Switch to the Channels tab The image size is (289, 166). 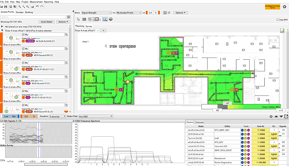(199, 122)
